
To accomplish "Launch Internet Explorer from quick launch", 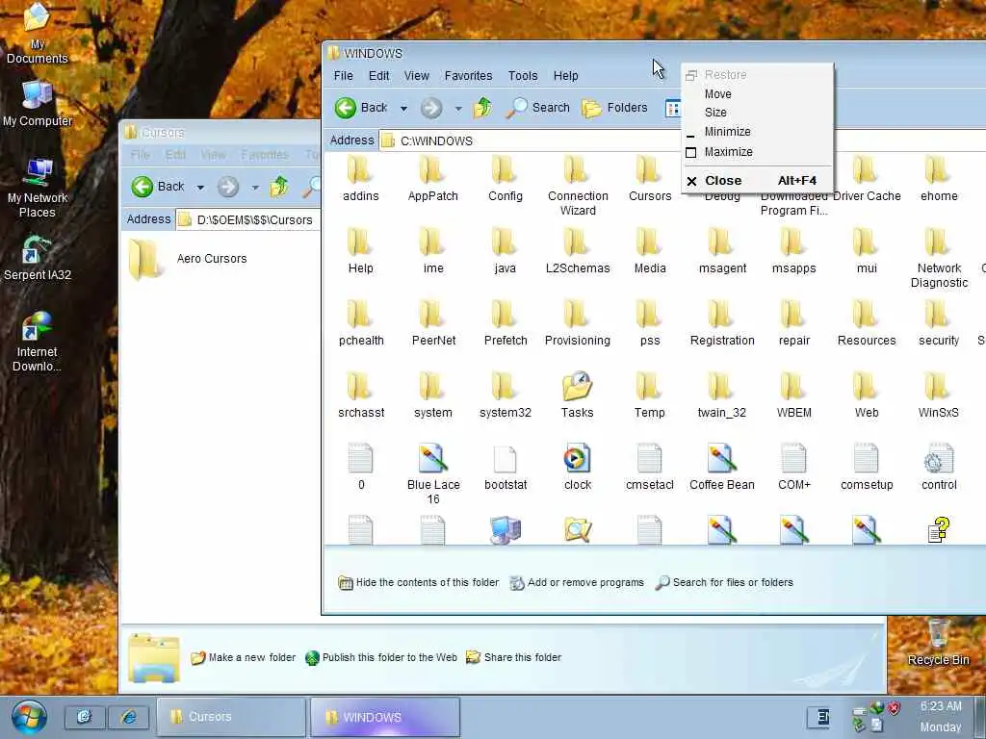I will pos(129,716).
